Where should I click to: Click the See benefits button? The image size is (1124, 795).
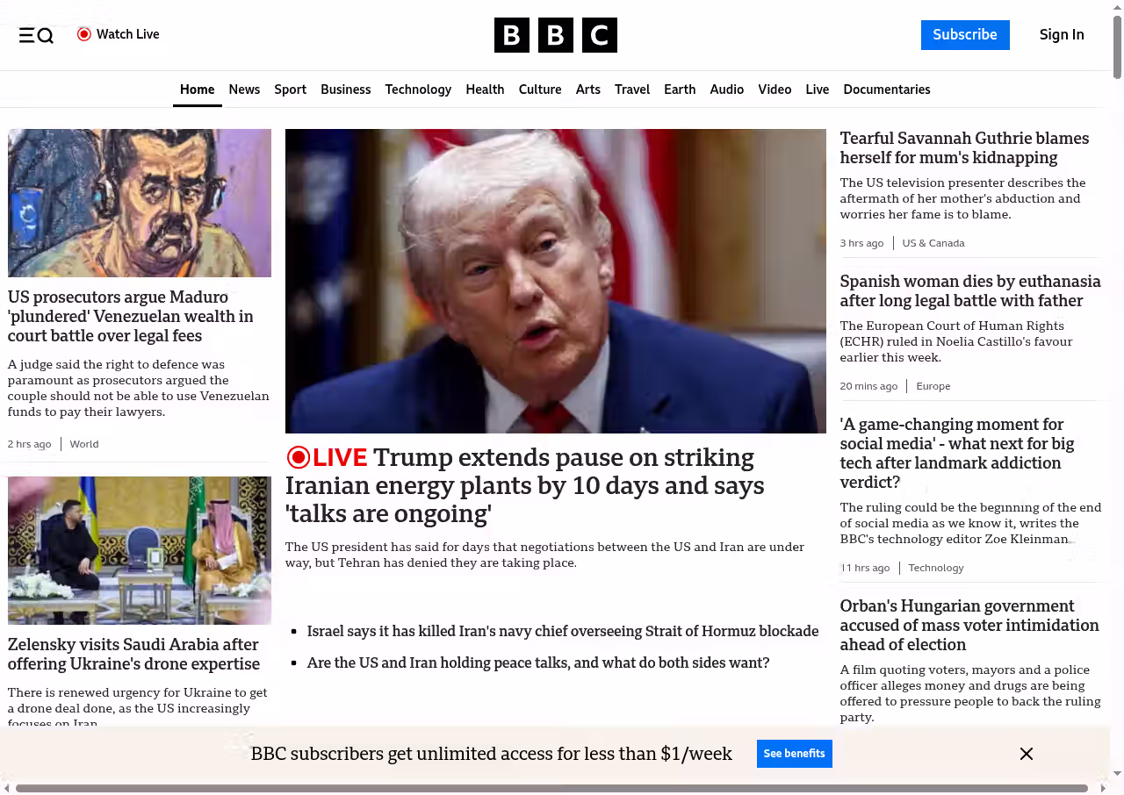pos(795,754)
